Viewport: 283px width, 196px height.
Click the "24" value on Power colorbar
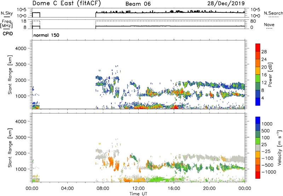pyautogui.click(x=264, y=59)
